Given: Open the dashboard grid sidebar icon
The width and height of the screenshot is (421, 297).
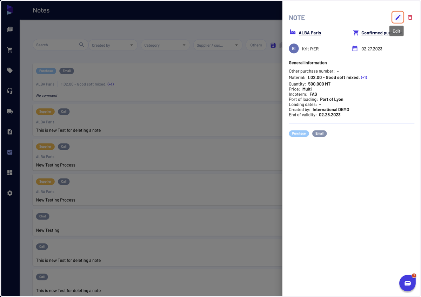Looking at the screenshot, I should [x=10, y=173].
